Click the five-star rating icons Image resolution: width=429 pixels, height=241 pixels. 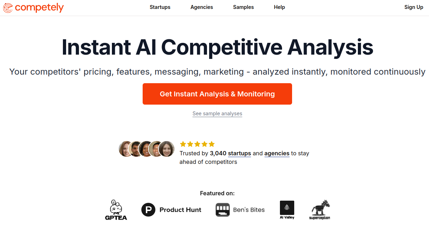coord(197,144)
